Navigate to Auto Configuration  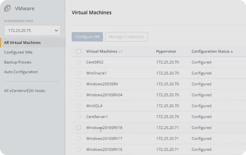(21, 72)
